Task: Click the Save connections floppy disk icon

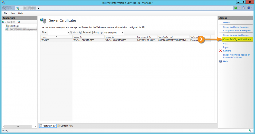Action: click(9, 22)
